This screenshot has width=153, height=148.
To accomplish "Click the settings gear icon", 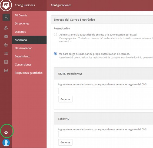I will [x=6, y=133].
